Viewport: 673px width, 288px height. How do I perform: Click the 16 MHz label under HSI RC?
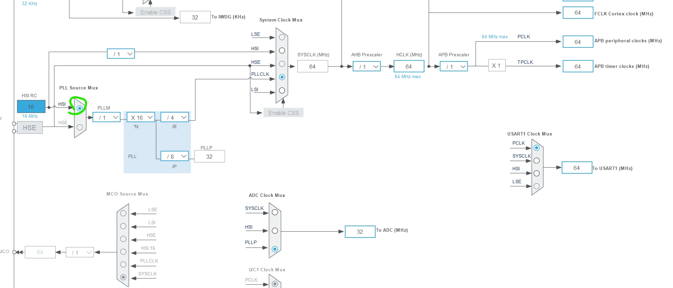(x=30, y=116)
